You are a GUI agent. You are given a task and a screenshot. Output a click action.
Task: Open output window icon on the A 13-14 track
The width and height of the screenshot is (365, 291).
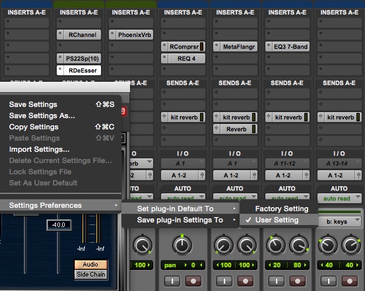point(358,175)
